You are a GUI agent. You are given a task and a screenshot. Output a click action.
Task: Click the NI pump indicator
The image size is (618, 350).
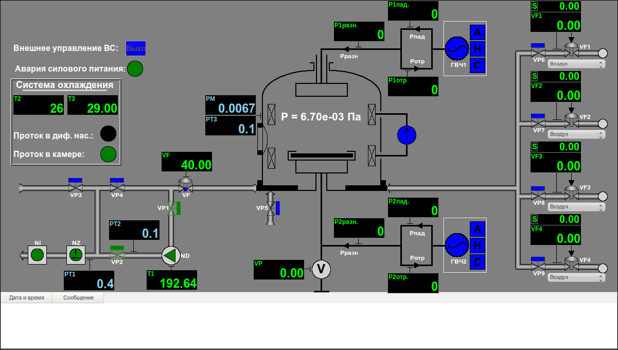point(37,254)
